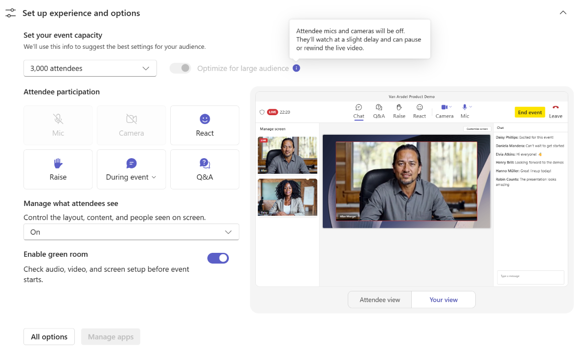
Task: Click the red LIVE badge in the preview
Action: coord(272,112)
